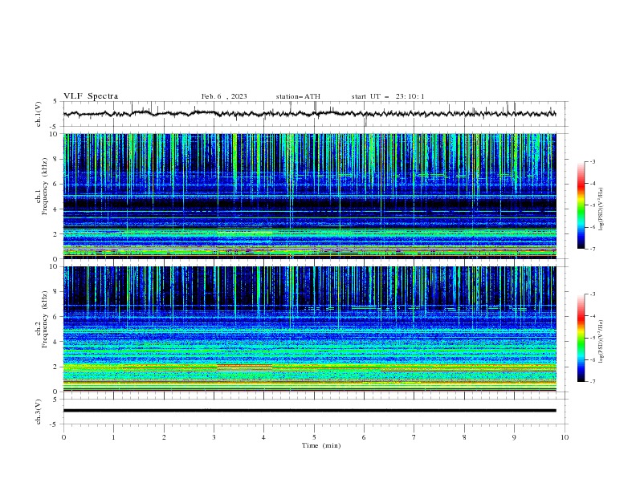Click the "-3" label on ch.1 colorbar

[x=593, y=161]
